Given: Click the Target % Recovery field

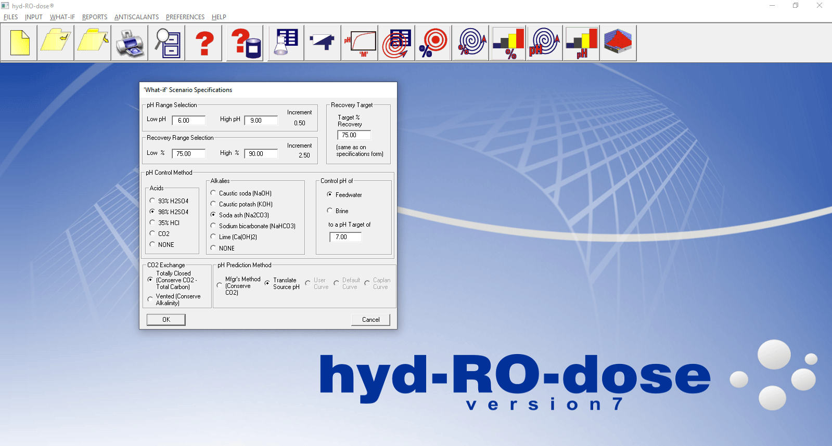Looking at the screenshot, I should [354, 135].
